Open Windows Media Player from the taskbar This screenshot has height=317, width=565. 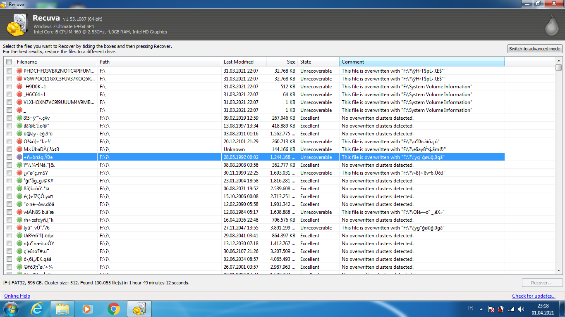tap(88, 309)
